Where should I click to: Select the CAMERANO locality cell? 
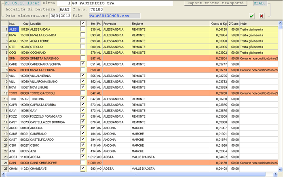[55, 134]
